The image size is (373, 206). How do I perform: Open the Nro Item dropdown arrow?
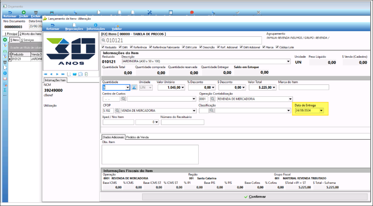pos(157,122)
